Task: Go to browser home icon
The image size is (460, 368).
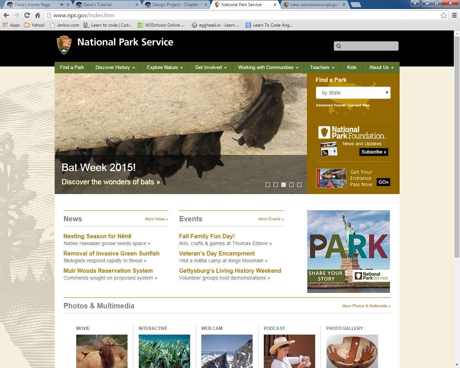Action: click(x=37, y=15)
